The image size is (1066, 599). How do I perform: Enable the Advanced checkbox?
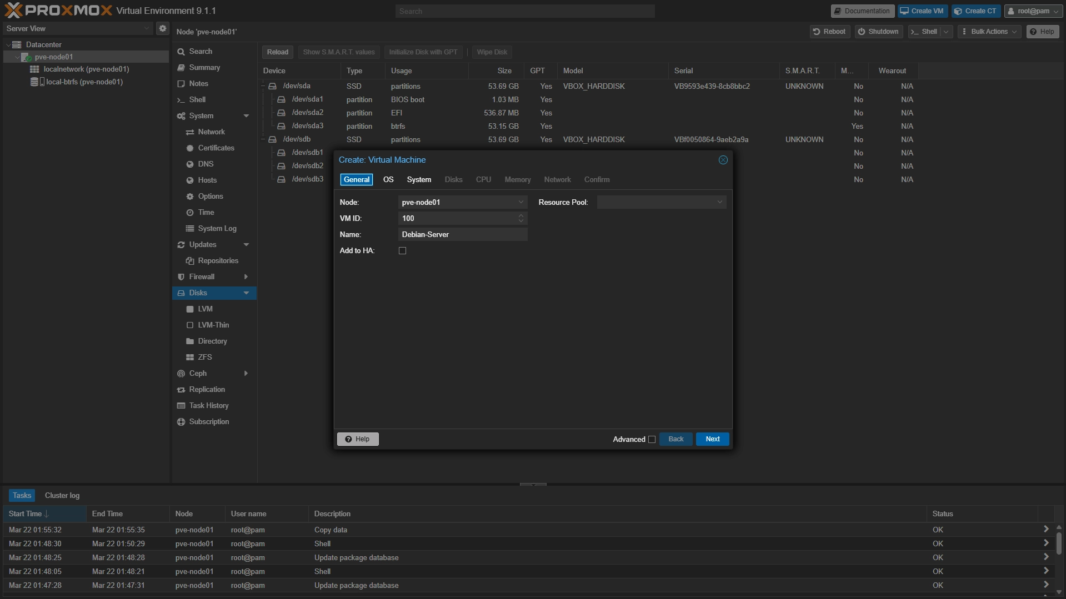(652, 440)
